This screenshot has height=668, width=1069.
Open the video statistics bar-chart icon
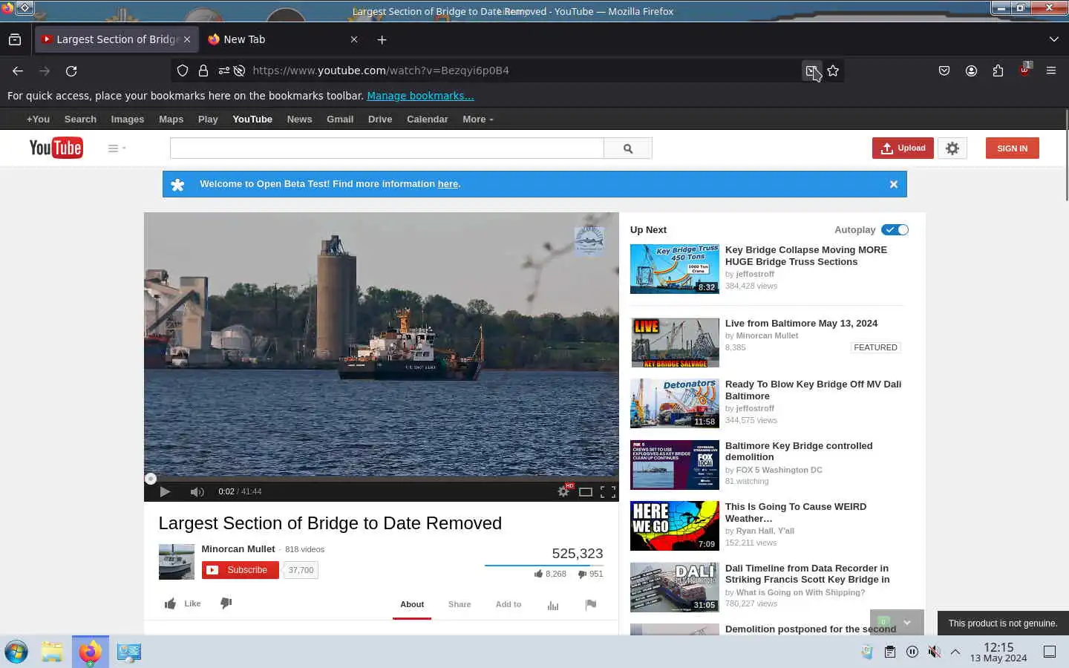[553, 605]
